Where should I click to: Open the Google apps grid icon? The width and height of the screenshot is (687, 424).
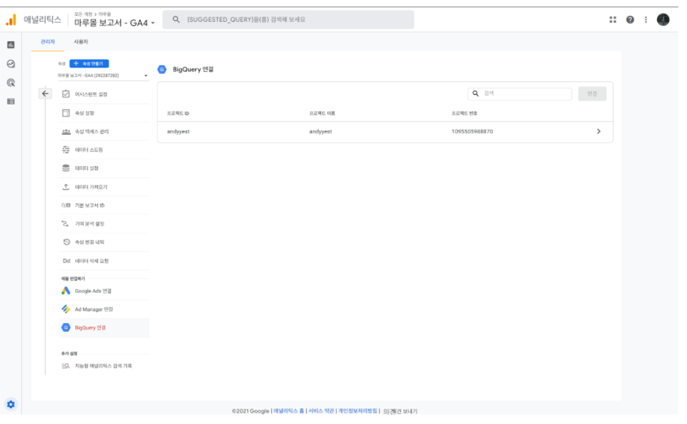(x=612, y=20)
